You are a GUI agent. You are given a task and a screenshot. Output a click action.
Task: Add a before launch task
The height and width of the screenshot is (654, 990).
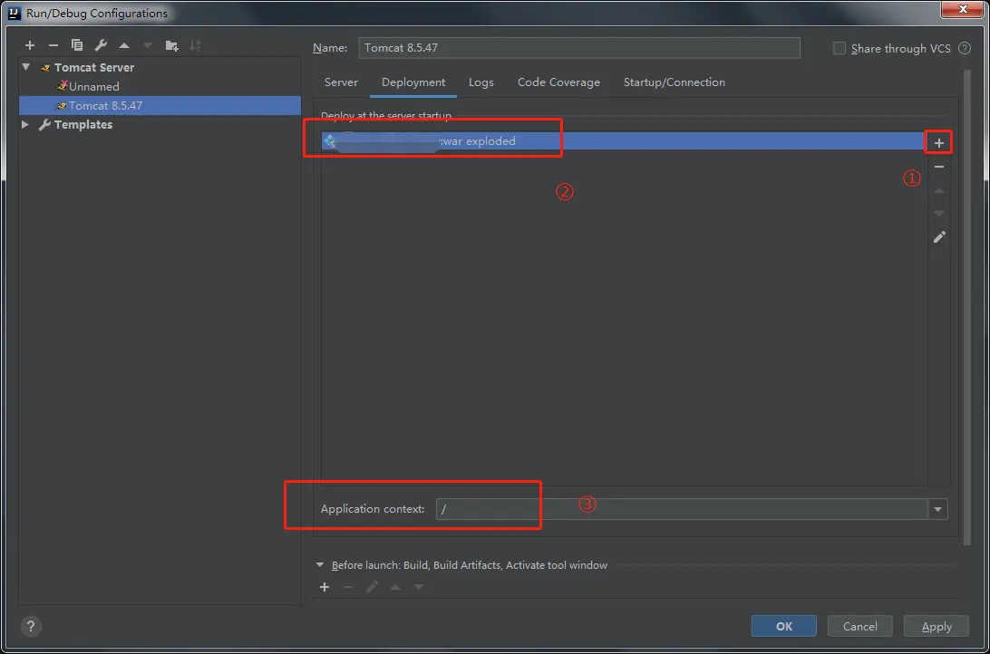click(x=325, y=587)
